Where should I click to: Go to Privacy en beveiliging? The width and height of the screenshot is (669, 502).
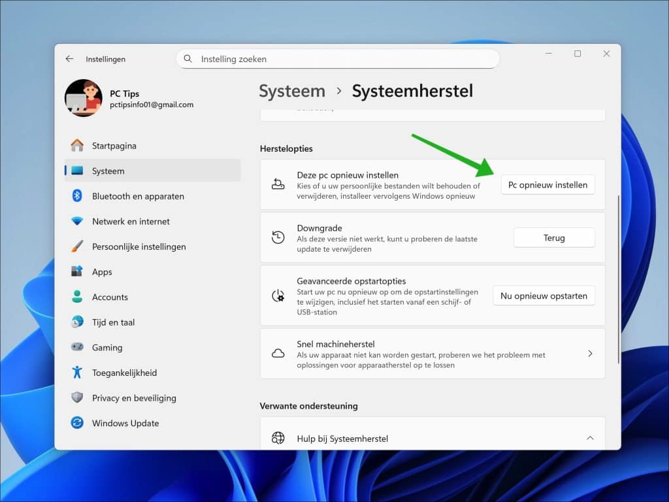(153, 397)
